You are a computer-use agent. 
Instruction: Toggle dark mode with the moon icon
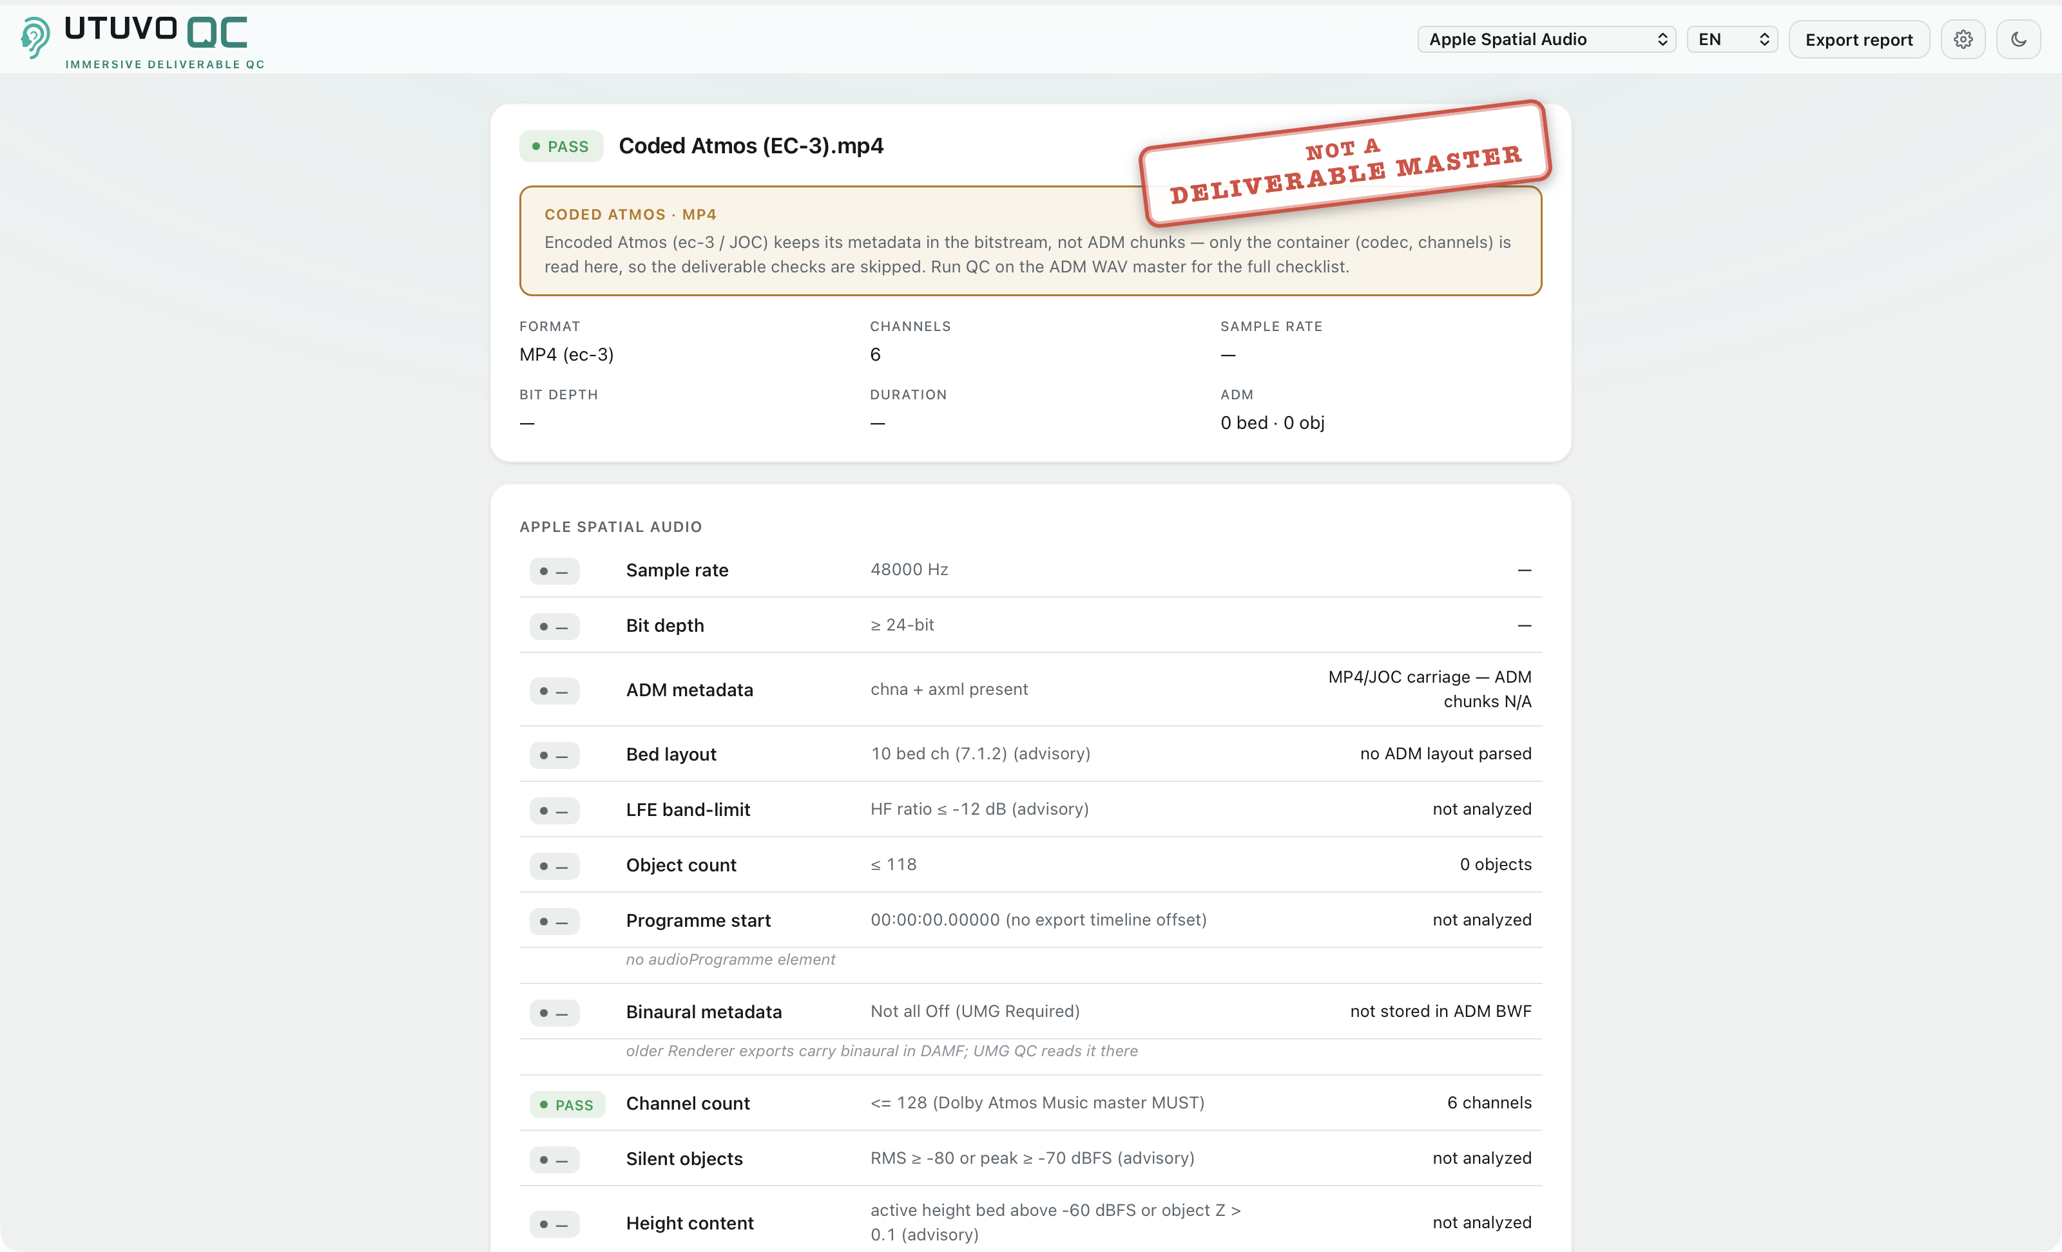pos(2018,39)
